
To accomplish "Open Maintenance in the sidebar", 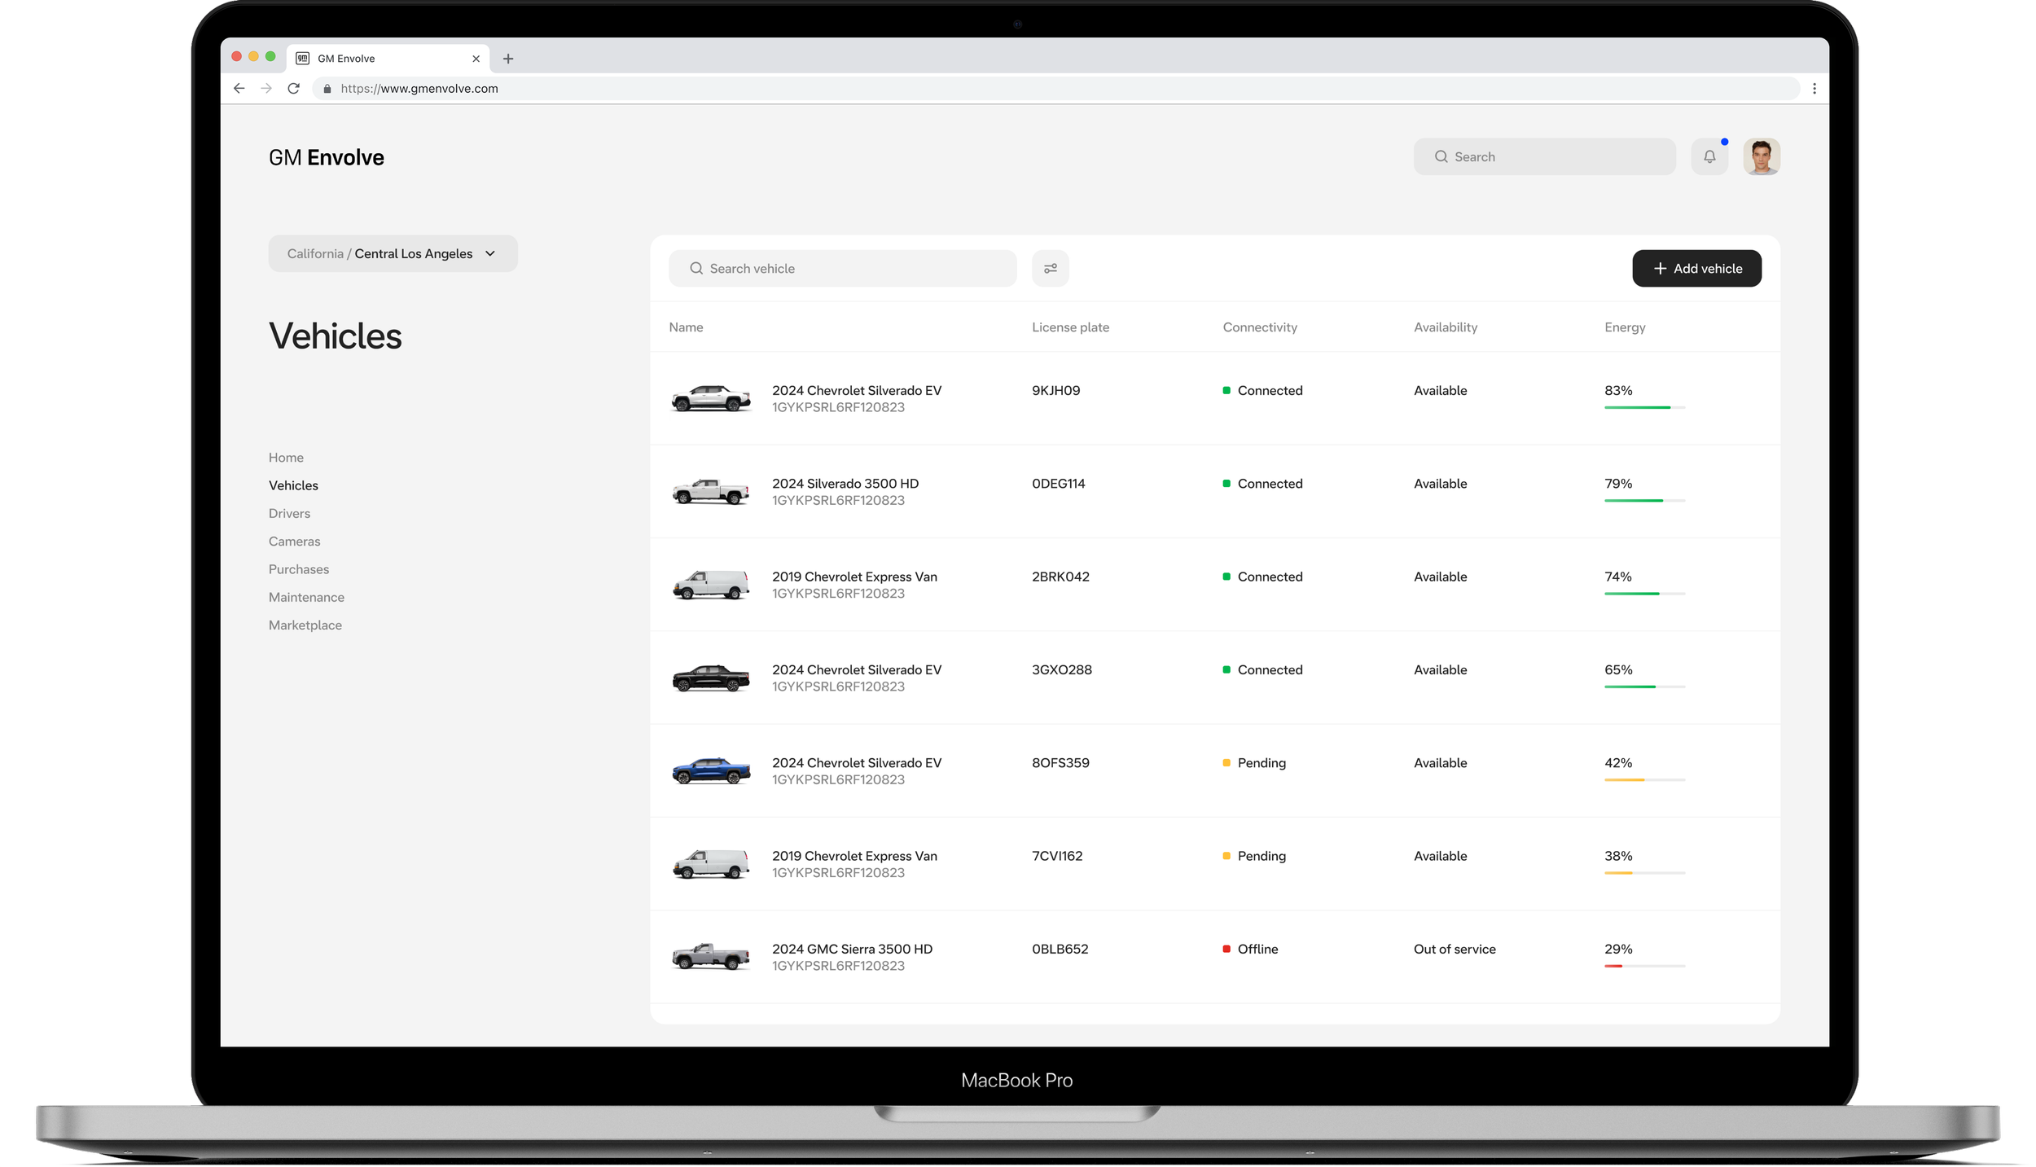I will (306, 597).
